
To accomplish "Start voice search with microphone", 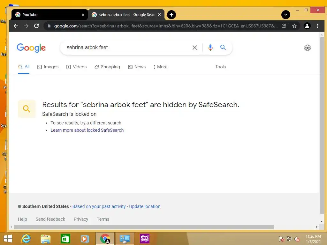I will 210,48.
